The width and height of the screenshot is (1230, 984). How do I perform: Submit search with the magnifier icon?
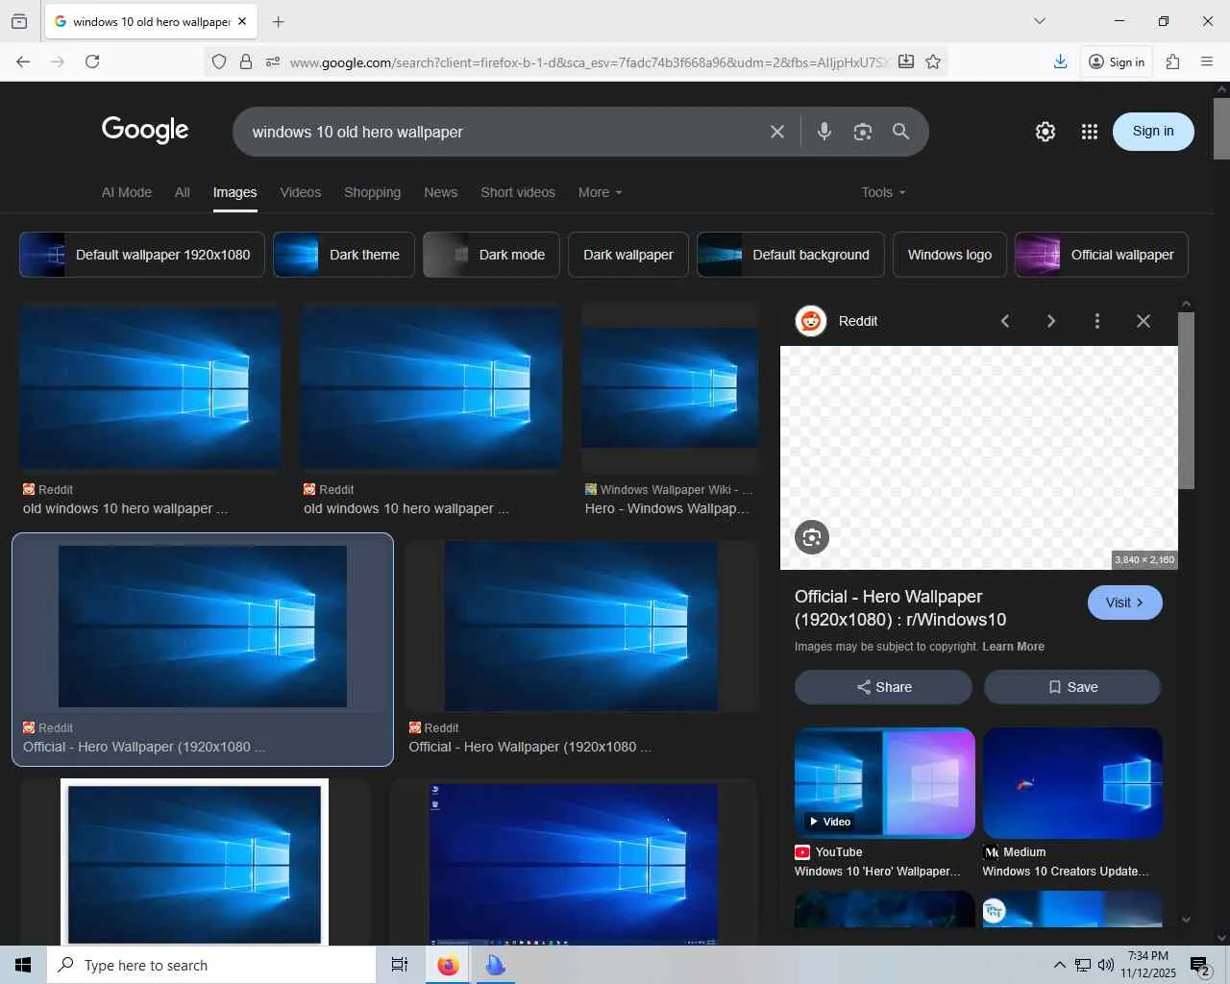(x=900, y=132)
